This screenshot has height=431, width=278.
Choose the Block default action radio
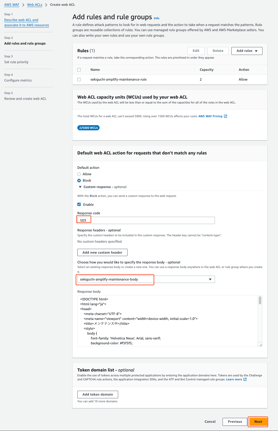[79, 180]
